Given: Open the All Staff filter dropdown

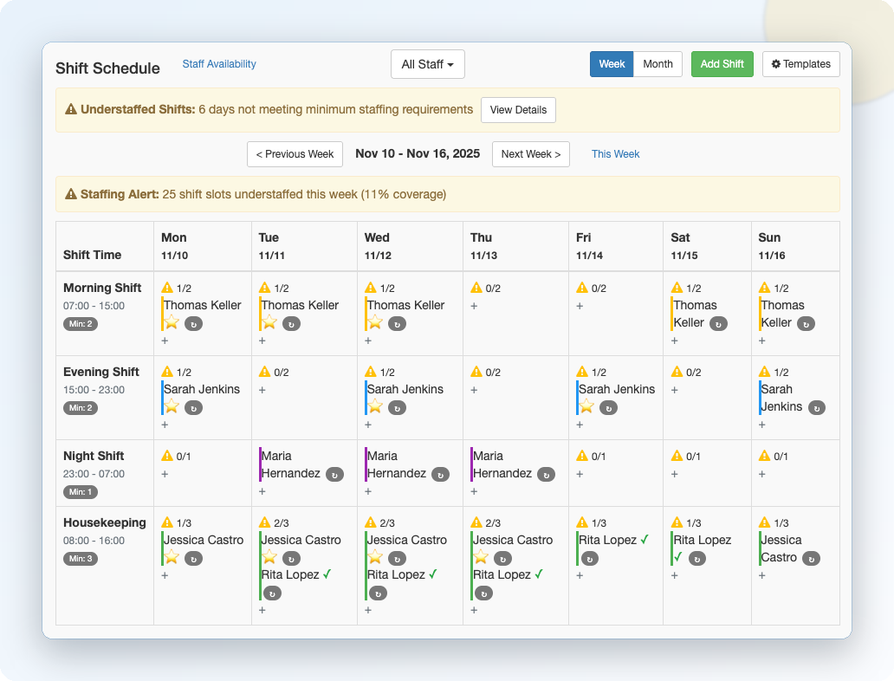Looking at the screenshot, I should (x=428, y=64).
